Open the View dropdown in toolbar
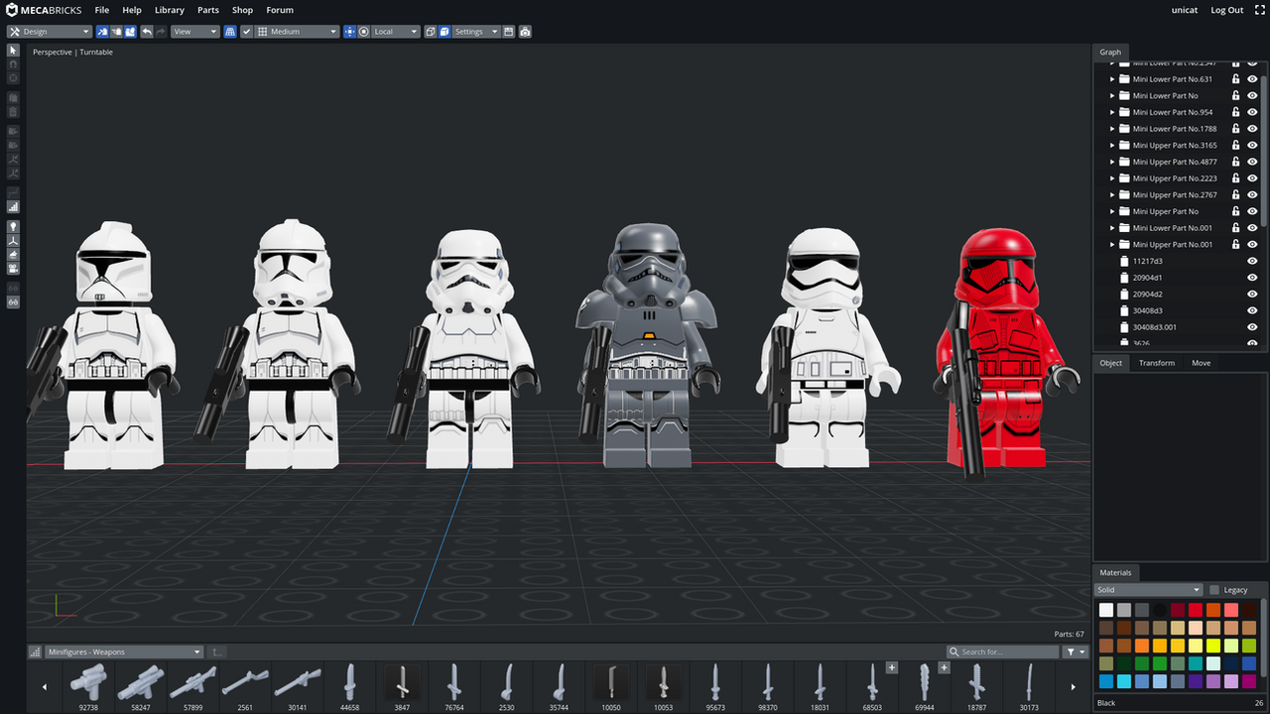This screenshot has width=1270, height=714. (194, 32)
